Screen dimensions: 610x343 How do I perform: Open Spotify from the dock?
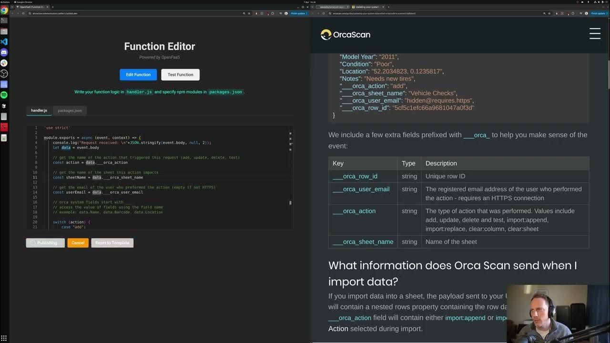click(x=5, y=95)
